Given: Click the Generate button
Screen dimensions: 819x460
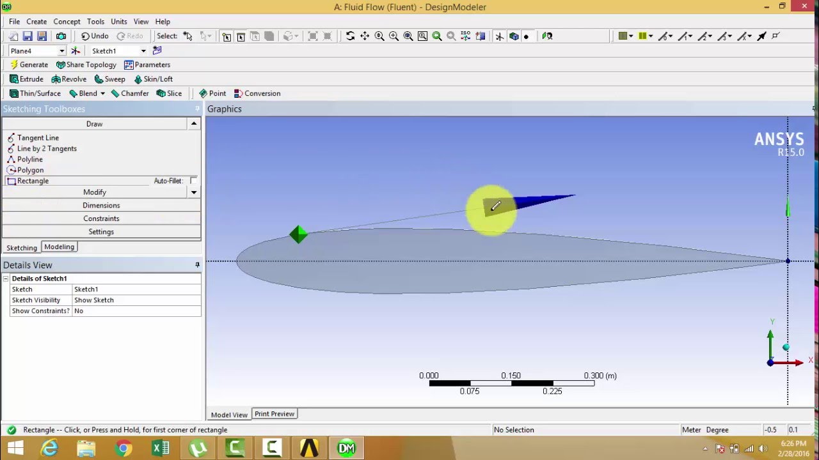Looking at the screenshot, I should [29, 65].
